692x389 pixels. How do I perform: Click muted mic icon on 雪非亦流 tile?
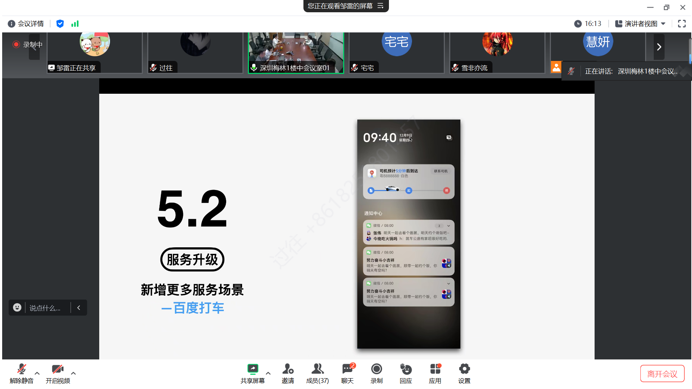(x=455, y=68)
